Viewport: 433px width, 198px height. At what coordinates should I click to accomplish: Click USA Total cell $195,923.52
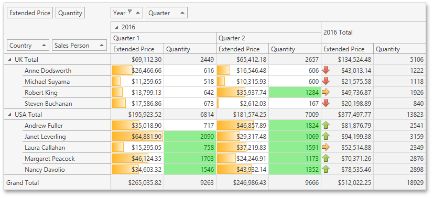coord(137,114)
